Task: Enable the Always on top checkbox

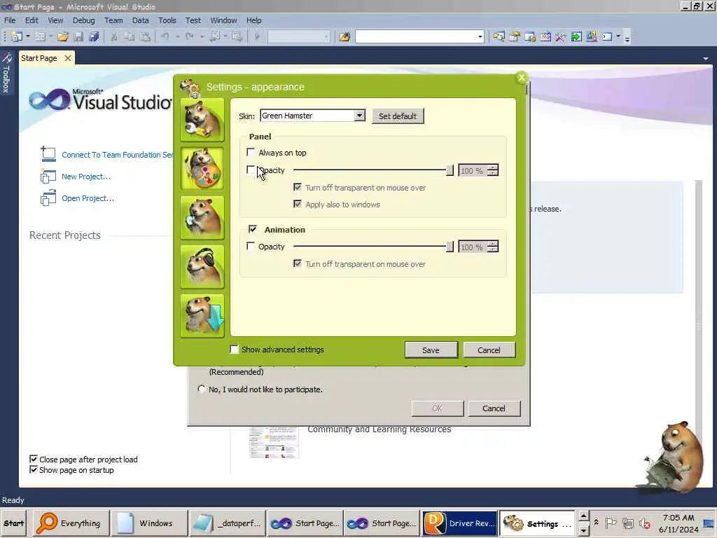Action: pyautogui.click(x=251, y=152)
